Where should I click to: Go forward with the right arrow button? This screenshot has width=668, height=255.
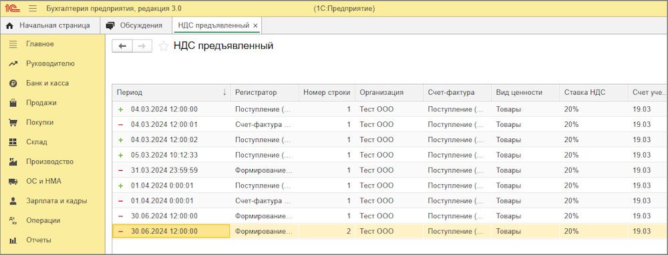[142, 47]
